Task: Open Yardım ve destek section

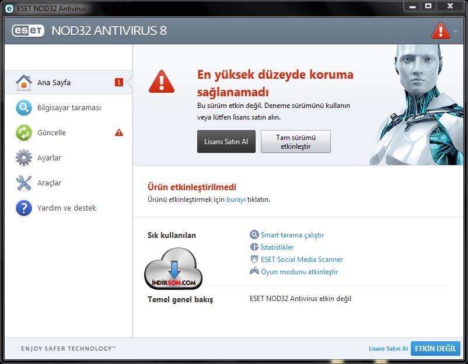Action: pyautogui.click(x=69, y=208)
